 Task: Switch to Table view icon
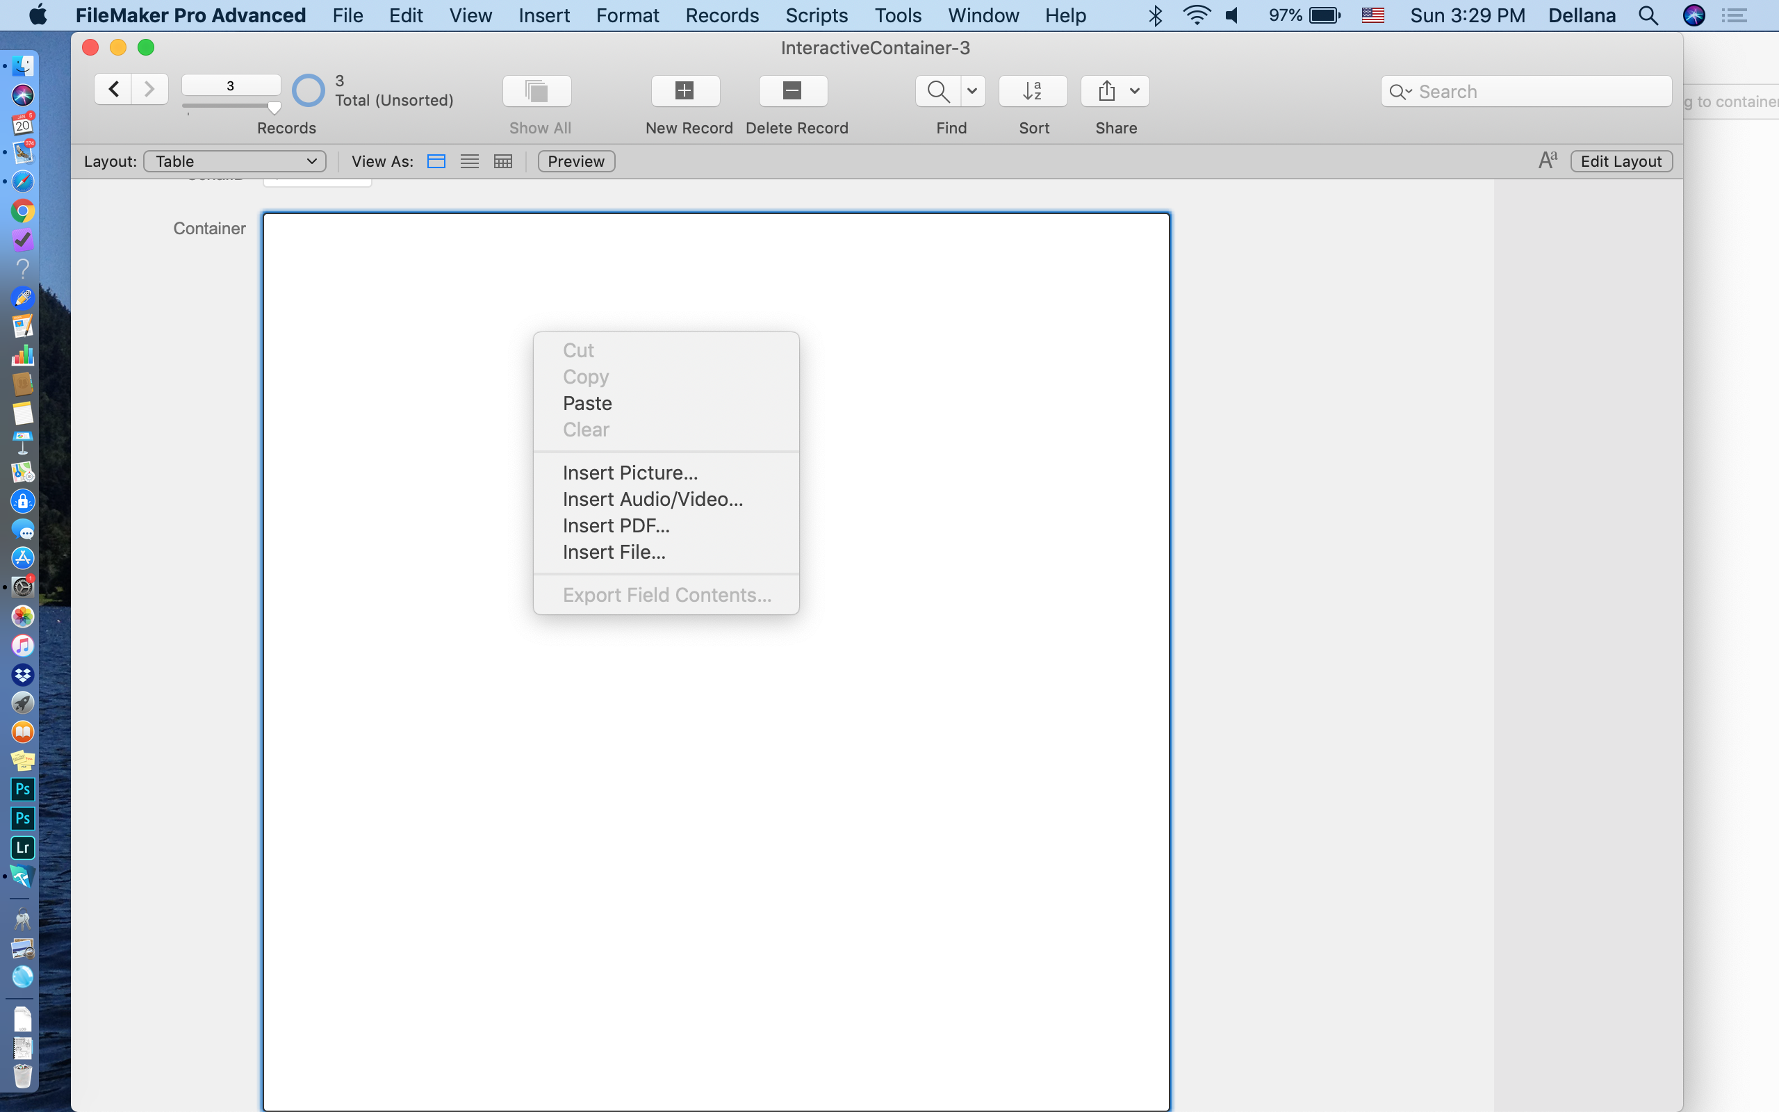click(503, 161)
